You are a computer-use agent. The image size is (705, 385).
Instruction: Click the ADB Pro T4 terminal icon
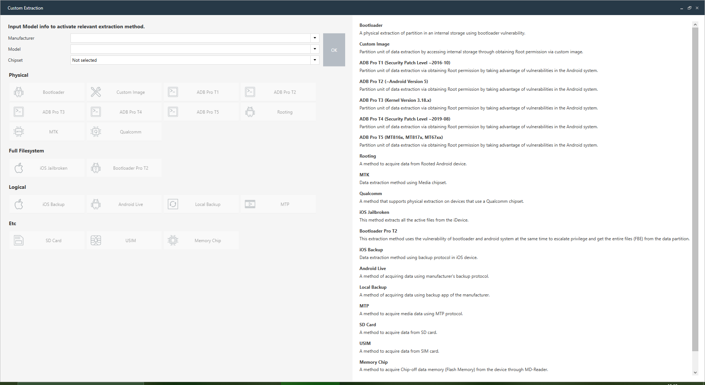click(96, 112)
